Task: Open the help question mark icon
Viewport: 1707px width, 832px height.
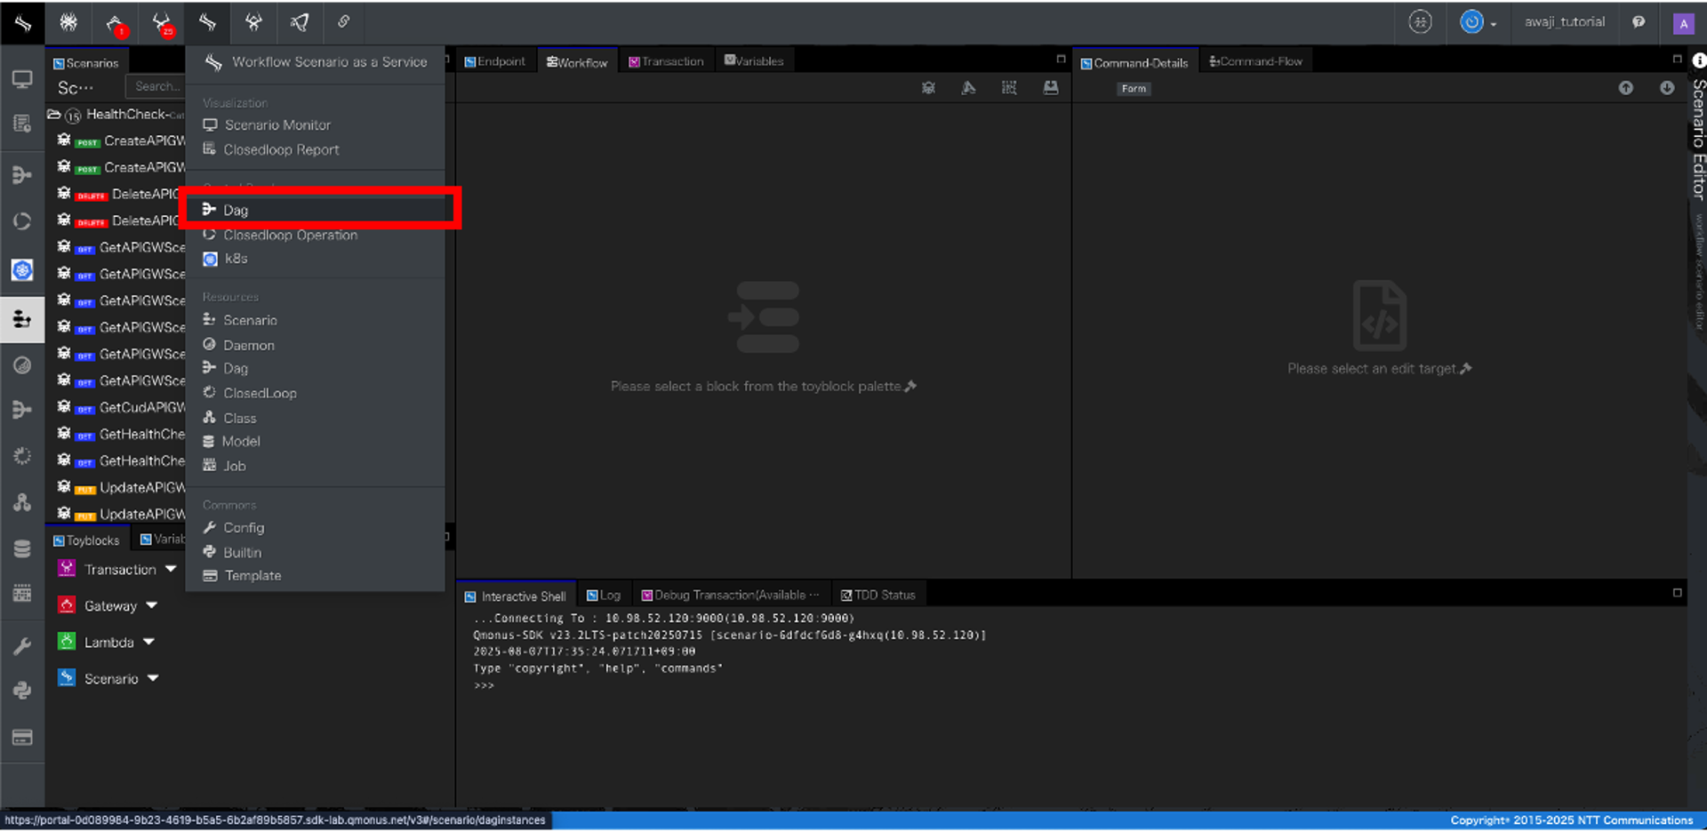Action: coord(1639,22)
